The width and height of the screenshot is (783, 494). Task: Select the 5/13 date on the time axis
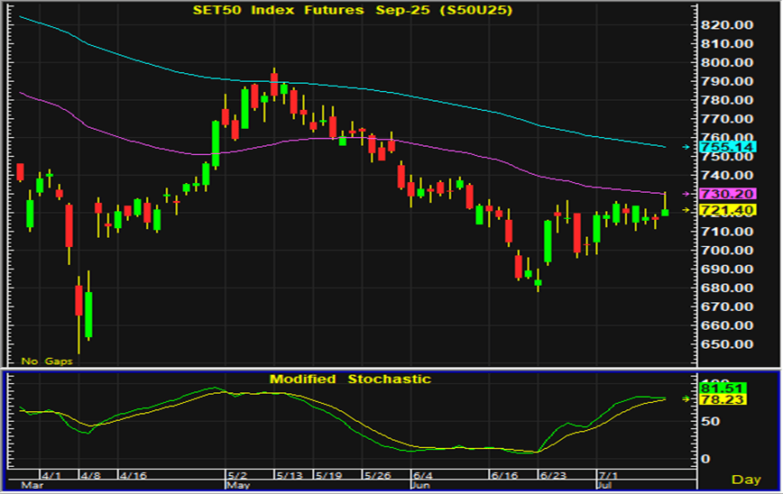290,474
